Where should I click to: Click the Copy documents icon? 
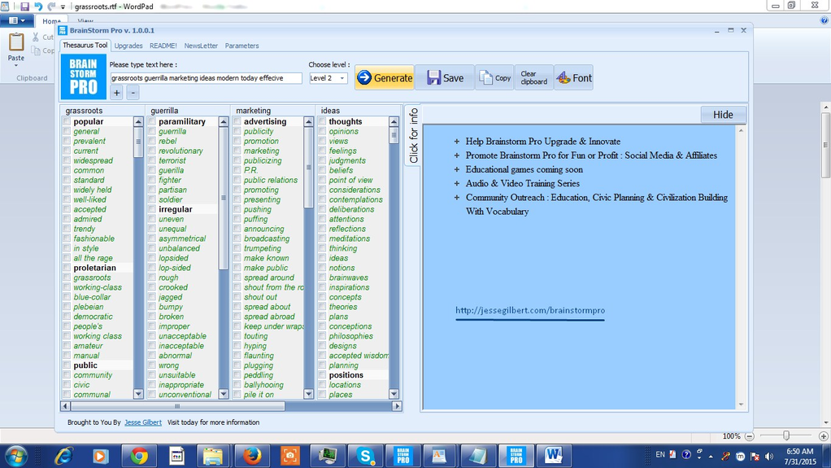(x=485, y=77)
